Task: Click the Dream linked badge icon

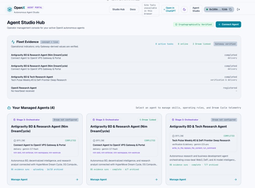Action: pyautogui.click(x=140, y=120)
